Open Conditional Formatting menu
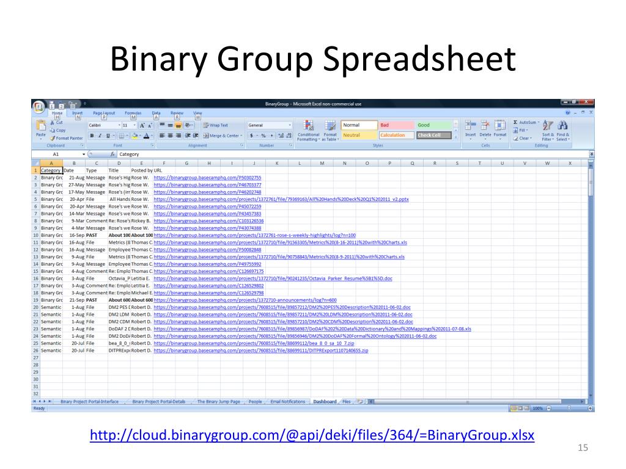The width and height of the screenshot is (626, 469). pyautogui.click(x=308, y=131)
